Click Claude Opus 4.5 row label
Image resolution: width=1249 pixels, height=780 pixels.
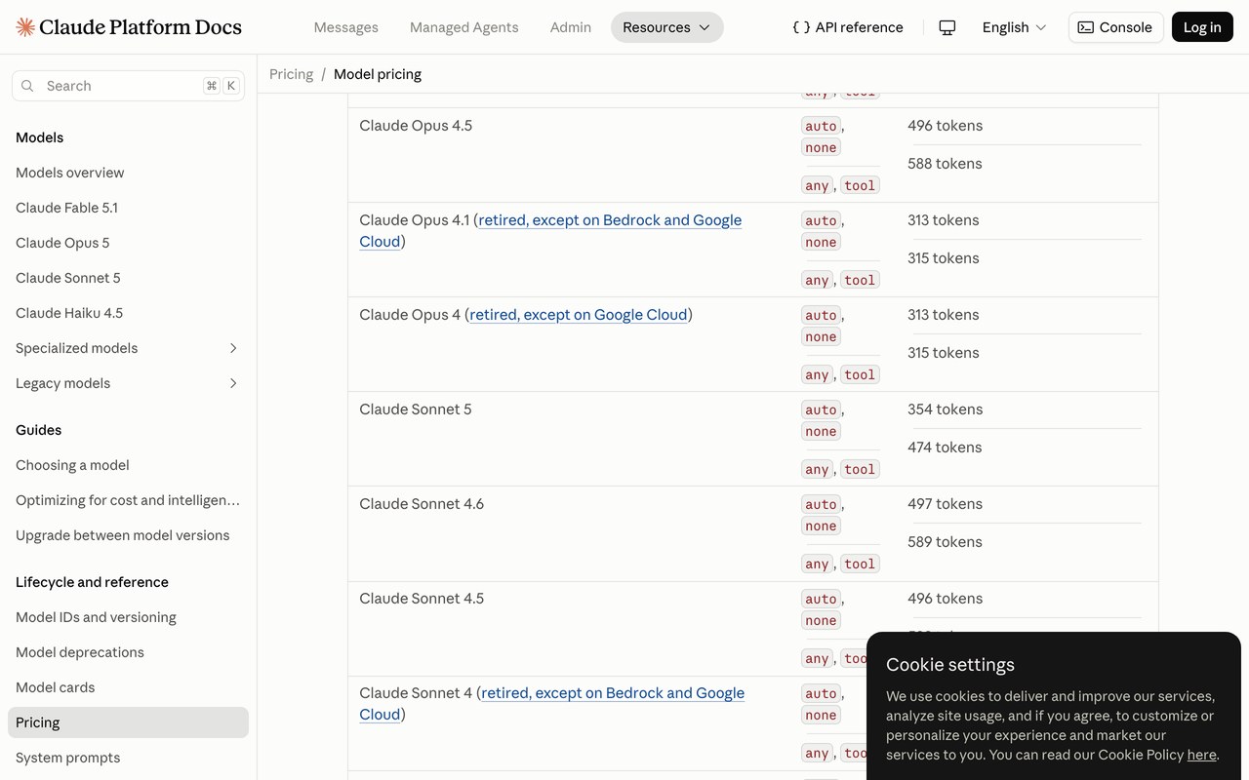coord(416,126)
